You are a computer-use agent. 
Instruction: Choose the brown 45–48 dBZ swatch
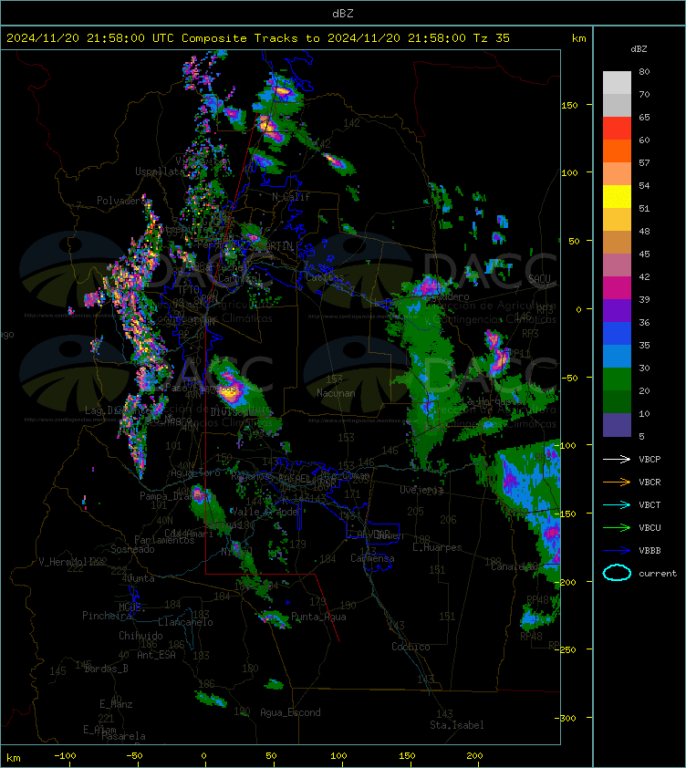(617, 242)
